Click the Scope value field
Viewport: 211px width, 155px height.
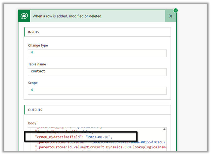(97, 91)
